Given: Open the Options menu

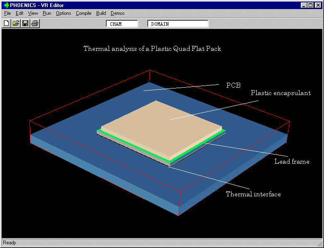Looking at the screenshot, I should (63, 13).
